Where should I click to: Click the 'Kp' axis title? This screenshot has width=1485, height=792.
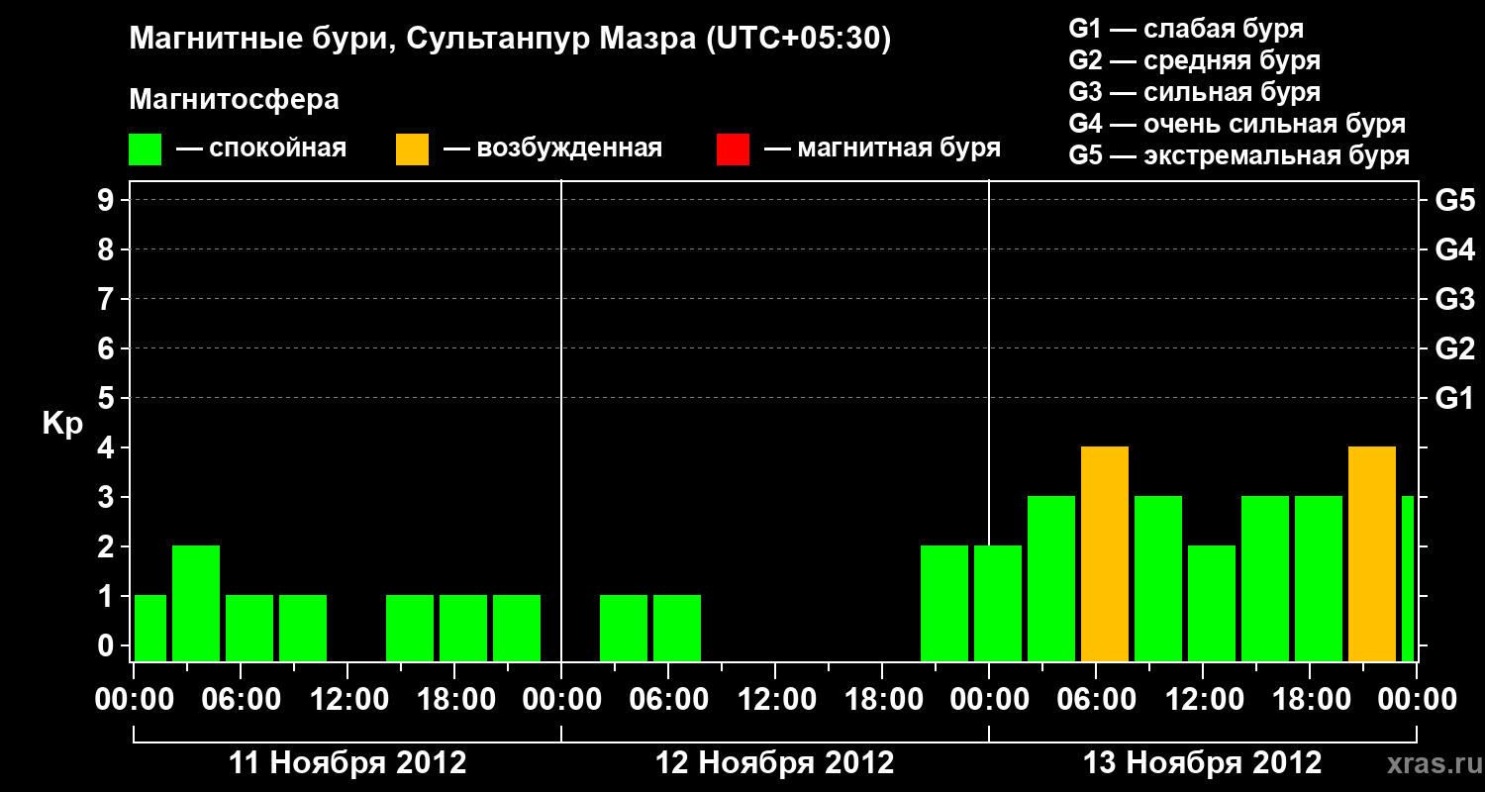coord(62,424)
